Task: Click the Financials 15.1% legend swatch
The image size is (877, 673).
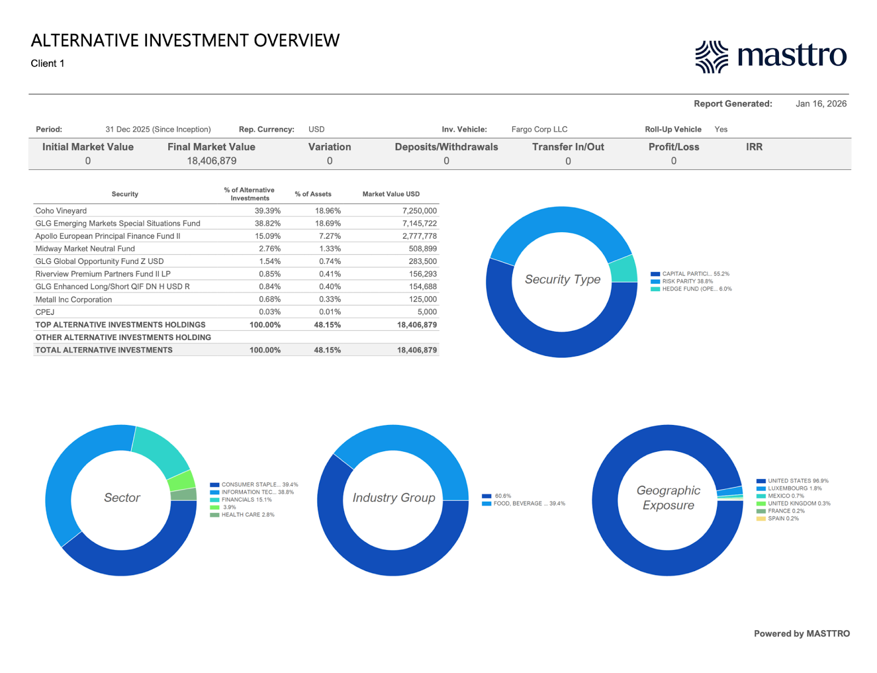Action: point(214,500)
